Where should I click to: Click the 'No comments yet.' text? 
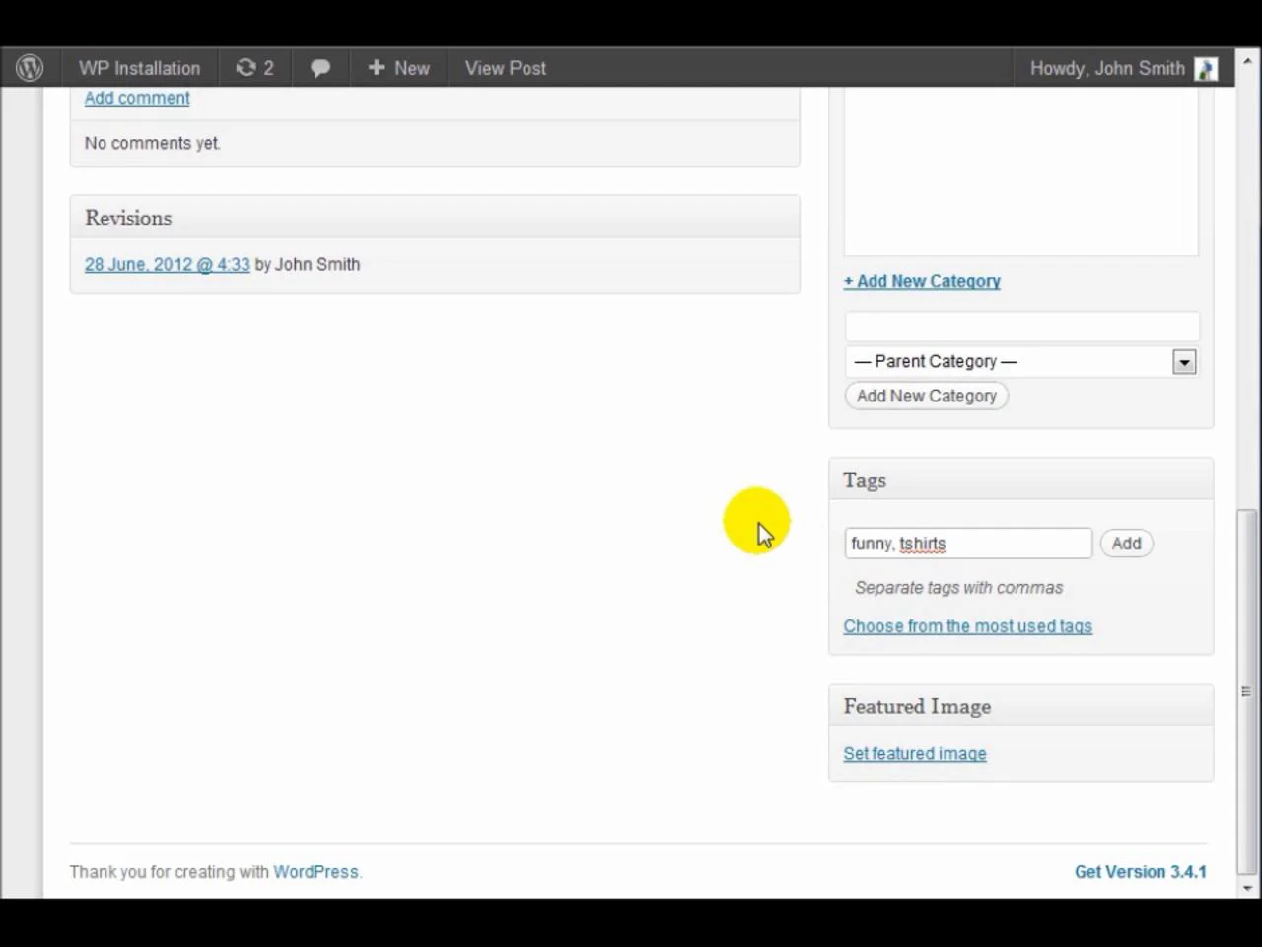coord(153,143)
